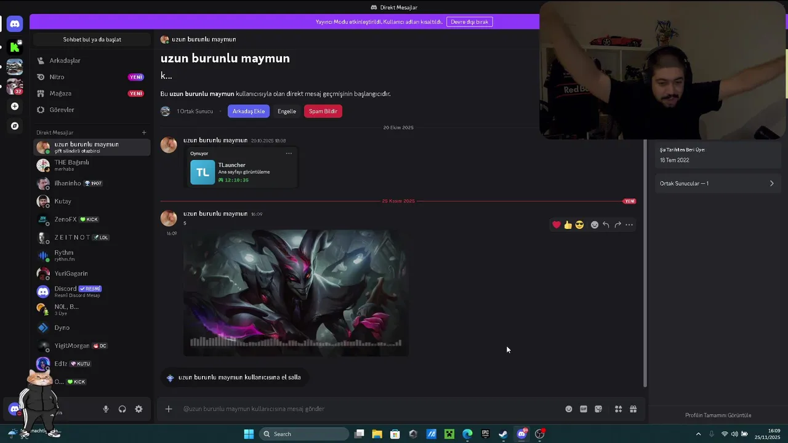The width and height of the screenshot is (788, 443).
Task: Open the selected uzun burunlu maymun conversation
Action: [92, 147]
